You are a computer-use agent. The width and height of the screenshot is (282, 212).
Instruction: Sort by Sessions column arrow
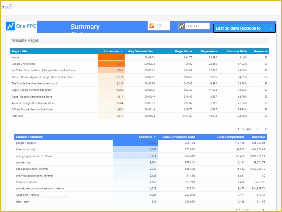[x=154, y=137]
